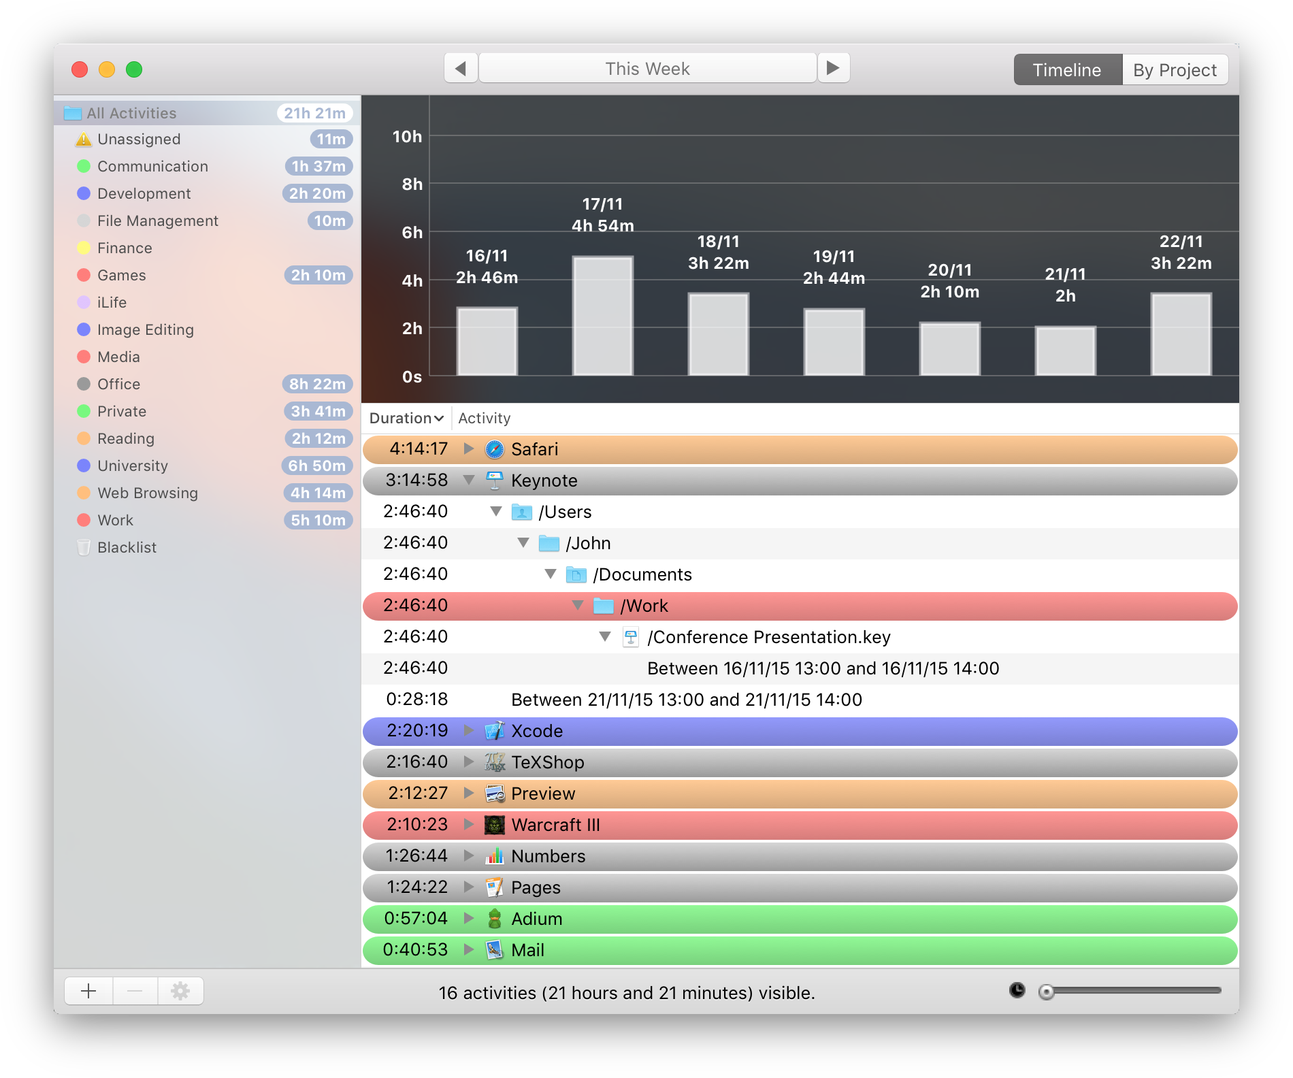1293x1078 pixels.
Task: Collapse the /Documents folder row
Action: point(551,574)
